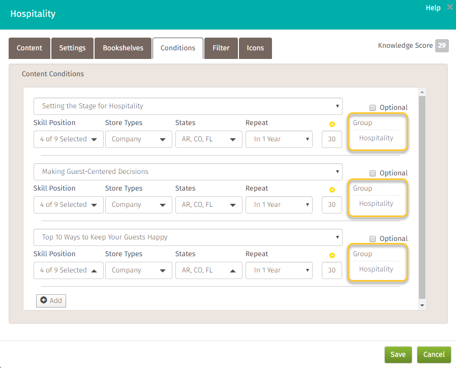
Task: Open the Bookshelves tab
Action: tap(123, 48)
